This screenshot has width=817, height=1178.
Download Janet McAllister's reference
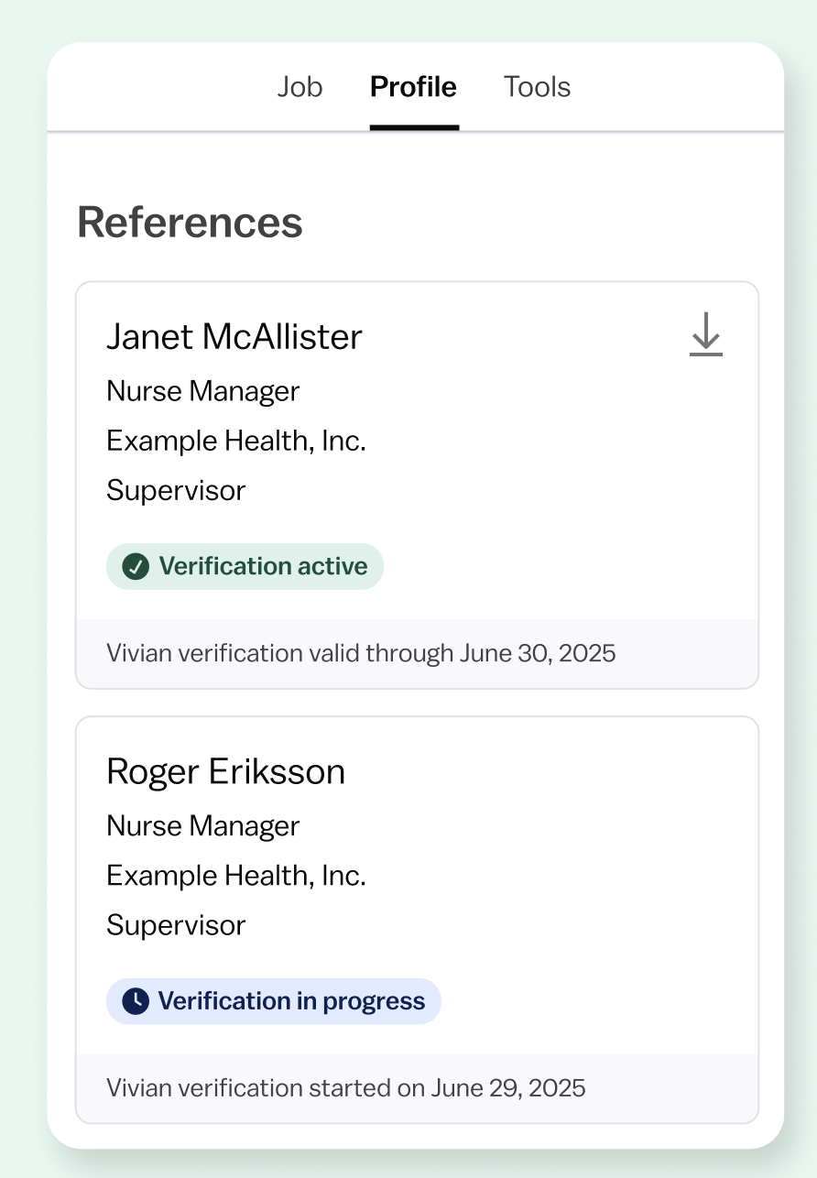[705, 334]
